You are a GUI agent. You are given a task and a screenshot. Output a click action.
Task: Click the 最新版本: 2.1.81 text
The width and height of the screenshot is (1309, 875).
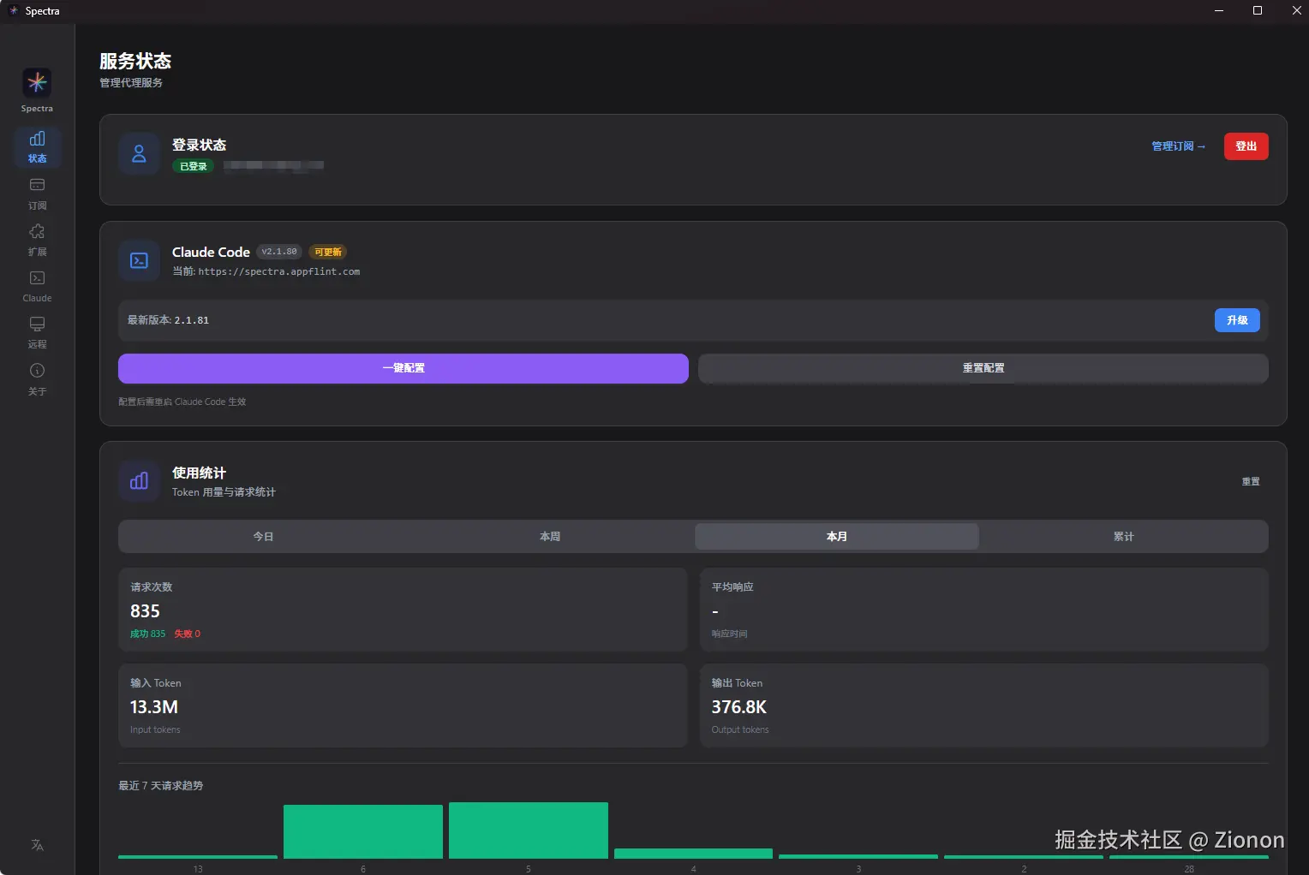point(168,320)
